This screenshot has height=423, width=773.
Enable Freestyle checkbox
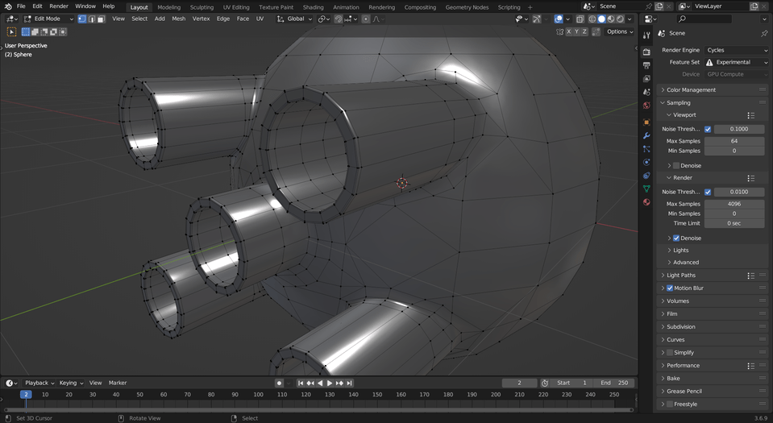click(670, 404)
